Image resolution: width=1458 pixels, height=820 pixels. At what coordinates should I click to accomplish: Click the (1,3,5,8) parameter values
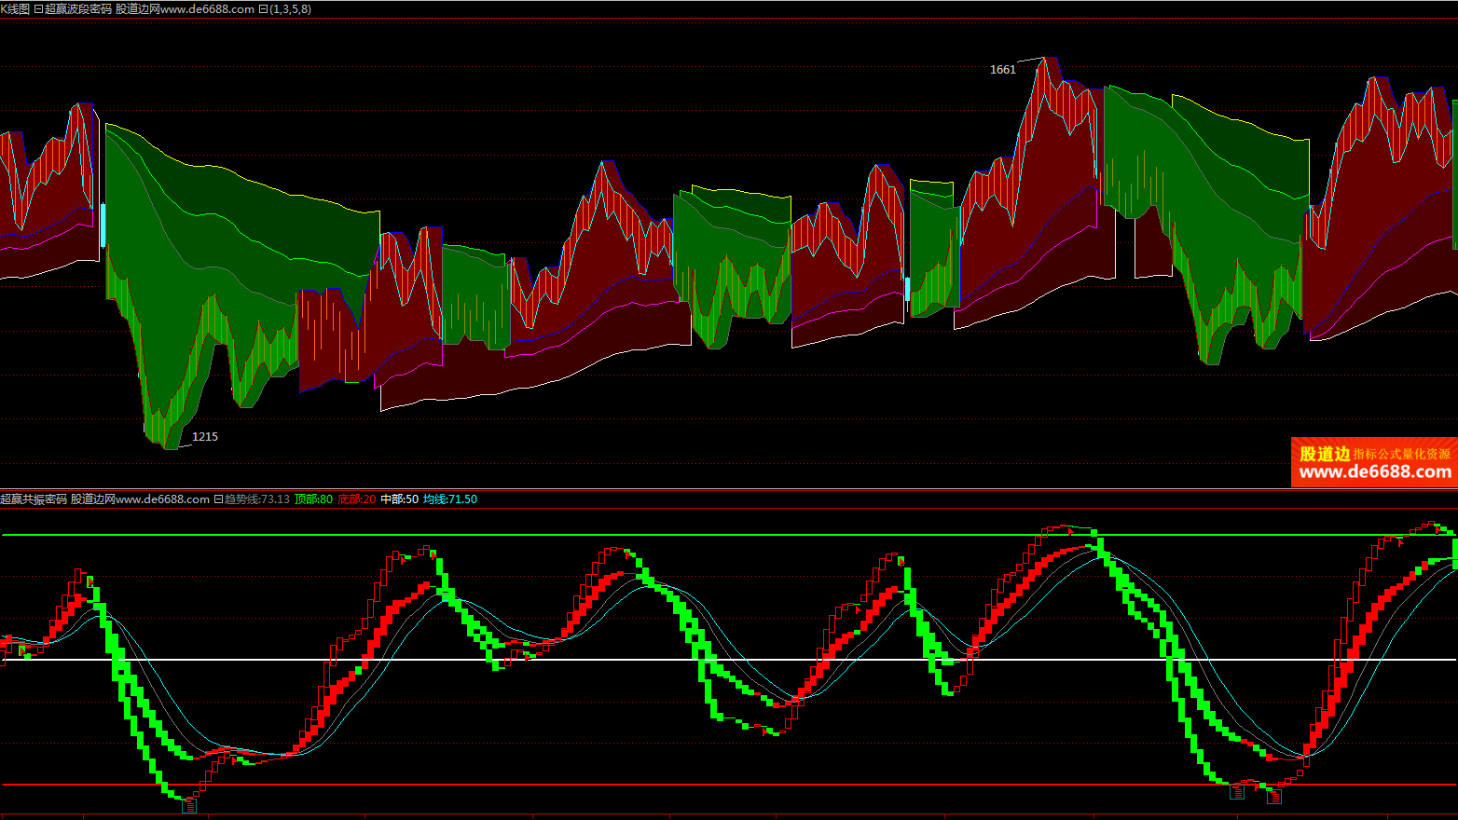click(x=290, y=9)
